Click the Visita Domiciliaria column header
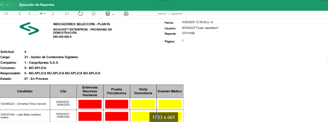The width and height of the screenshot is (328, 122). tap(143, 91)
